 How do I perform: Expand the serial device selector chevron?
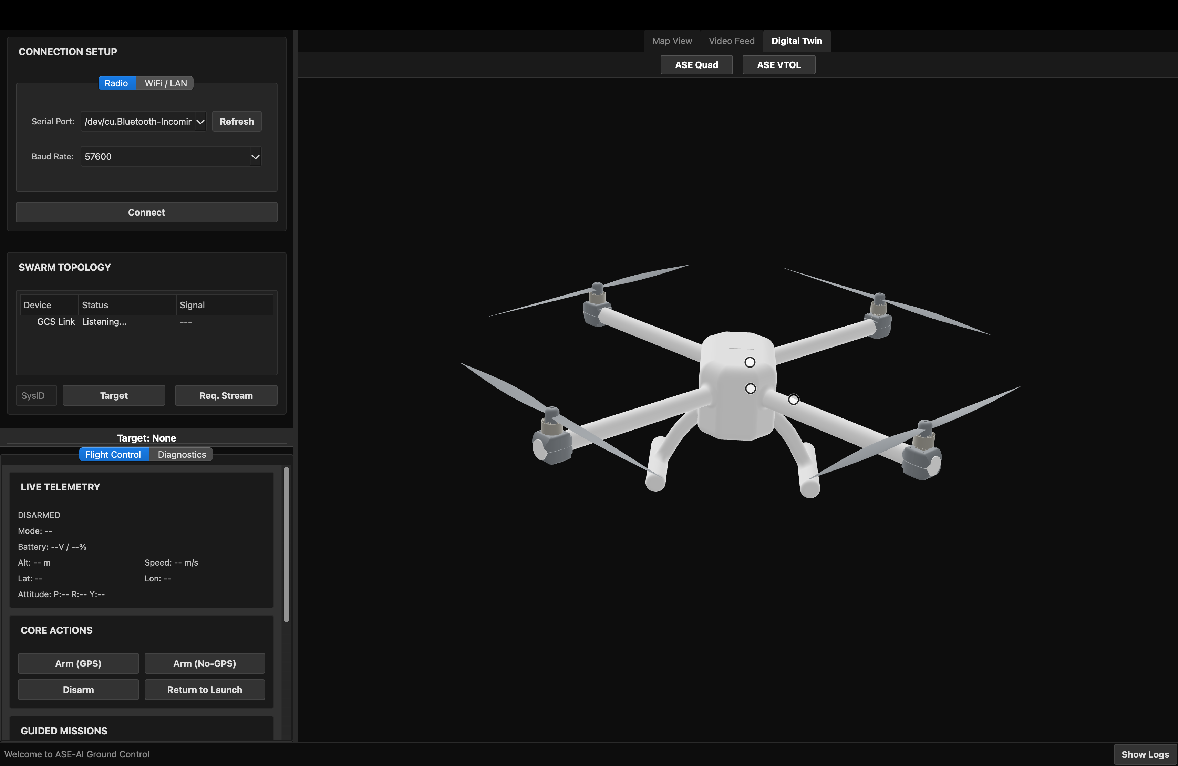[x=200, y=121]
